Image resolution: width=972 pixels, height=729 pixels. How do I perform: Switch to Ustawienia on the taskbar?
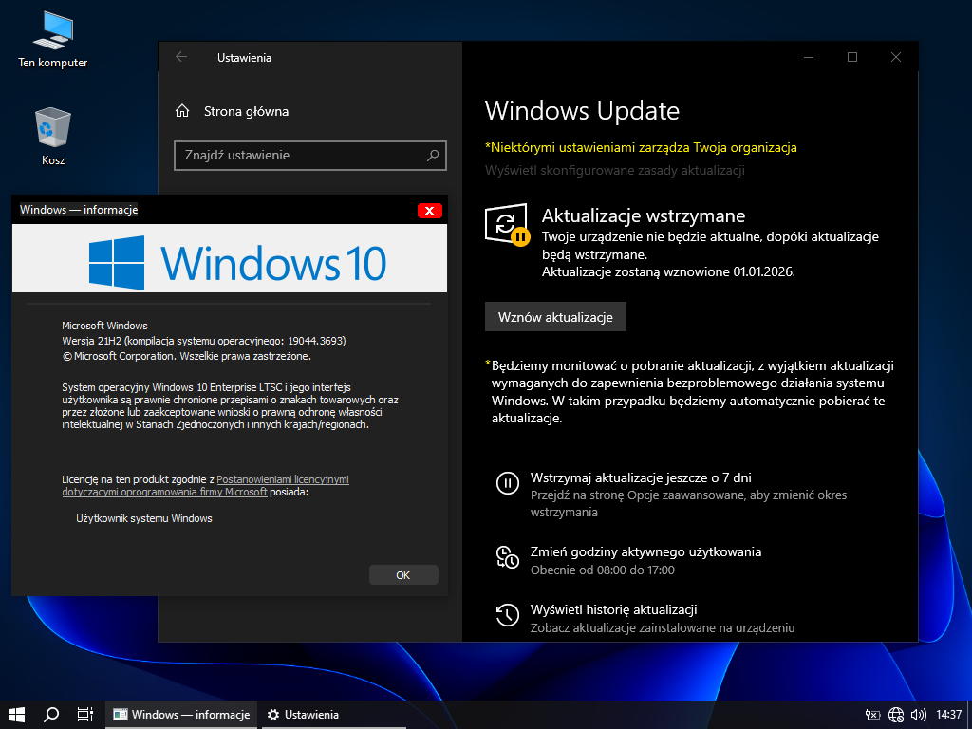(x=304, y=715)
